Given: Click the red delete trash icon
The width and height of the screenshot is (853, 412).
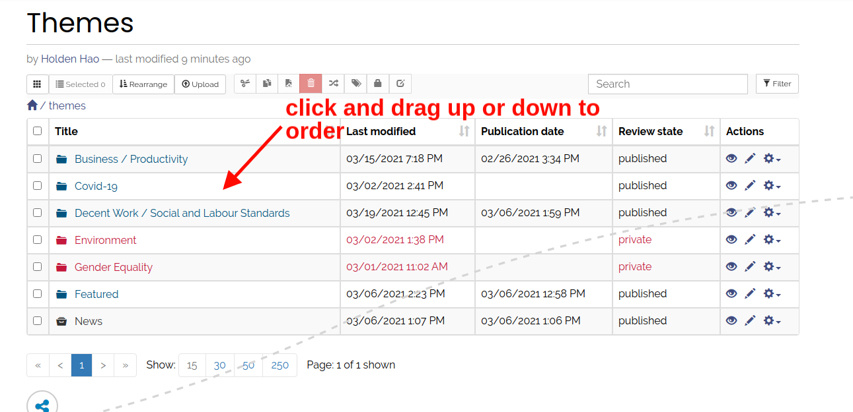Looking at the screenshot, I should click(311, 84).
